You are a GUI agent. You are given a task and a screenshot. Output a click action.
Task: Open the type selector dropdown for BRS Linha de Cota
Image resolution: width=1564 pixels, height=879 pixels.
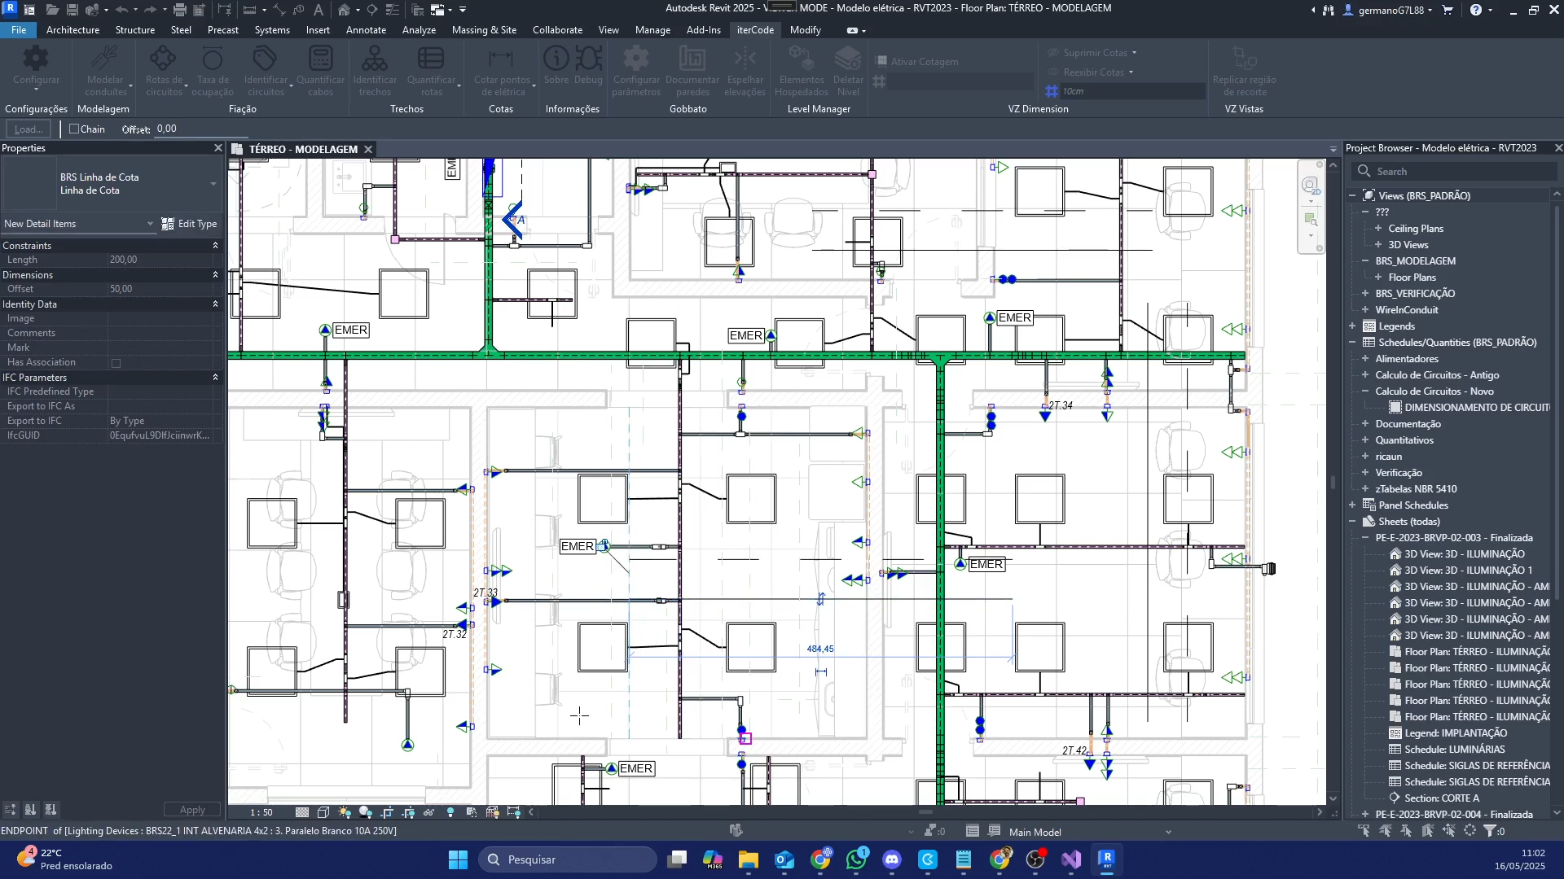(213, 184)
